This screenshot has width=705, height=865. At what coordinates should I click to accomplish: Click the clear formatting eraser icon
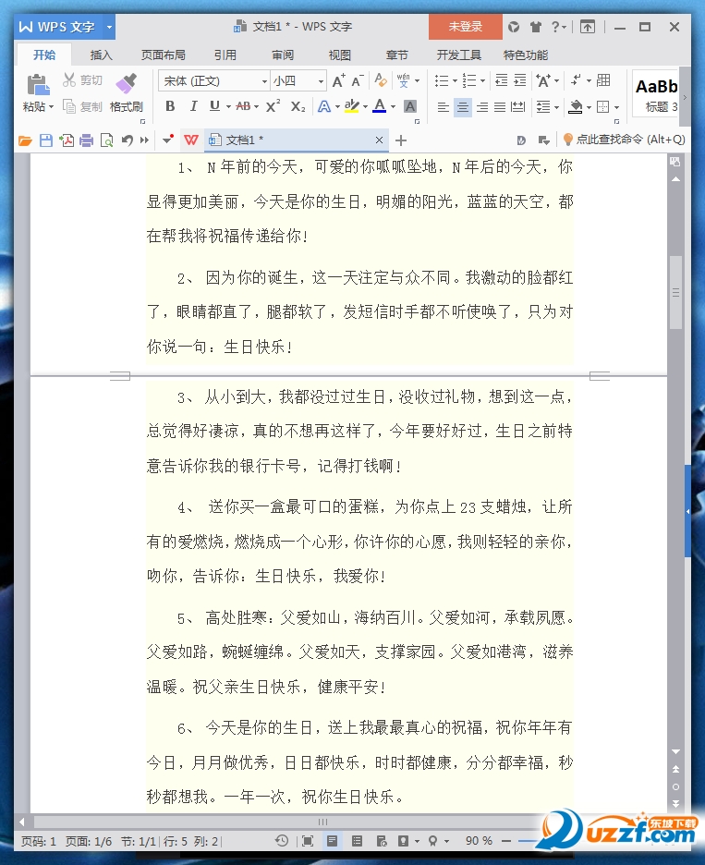click(381, 80)
